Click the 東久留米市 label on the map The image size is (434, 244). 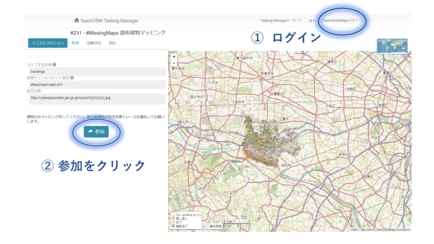coord(245,58)
